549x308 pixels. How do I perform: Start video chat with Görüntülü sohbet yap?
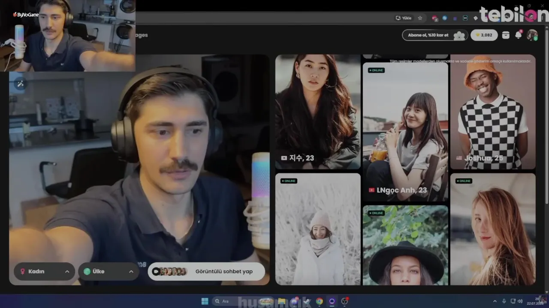(x=206, y=271)
